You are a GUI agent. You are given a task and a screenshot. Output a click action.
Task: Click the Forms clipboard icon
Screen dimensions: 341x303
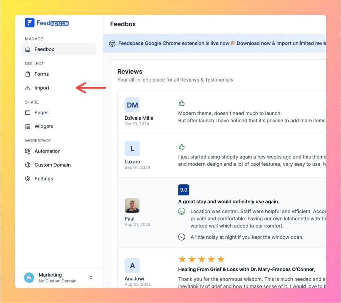pyautogui.click(x=28, y=74)
